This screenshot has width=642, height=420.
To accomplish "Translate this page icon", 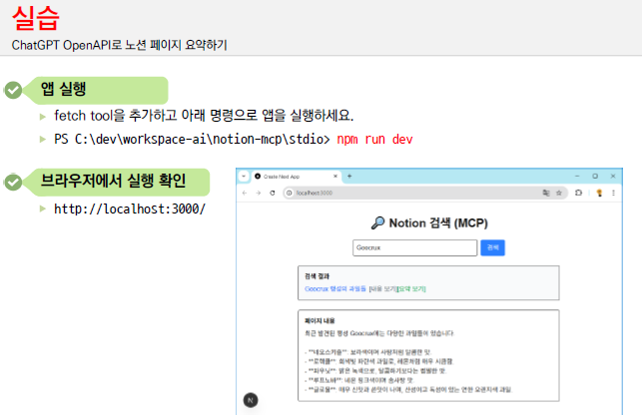I will coord(546,193).
